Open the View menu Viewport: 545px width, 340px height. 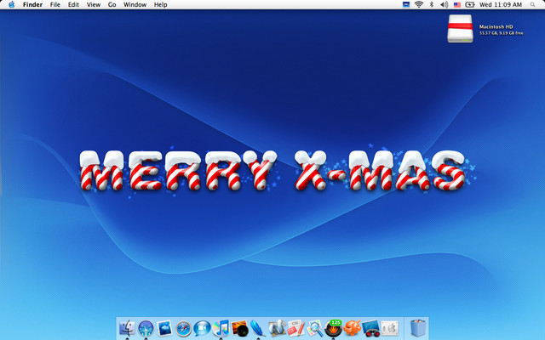94,4
